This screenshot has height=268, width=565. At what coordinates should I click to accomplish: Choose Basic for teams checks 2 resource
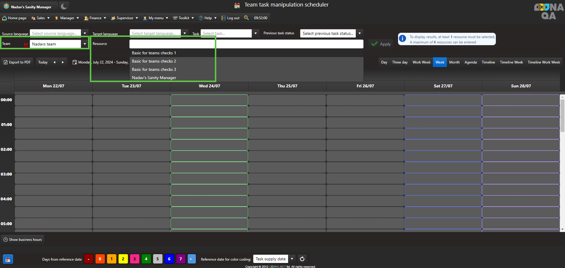[154, 61]
